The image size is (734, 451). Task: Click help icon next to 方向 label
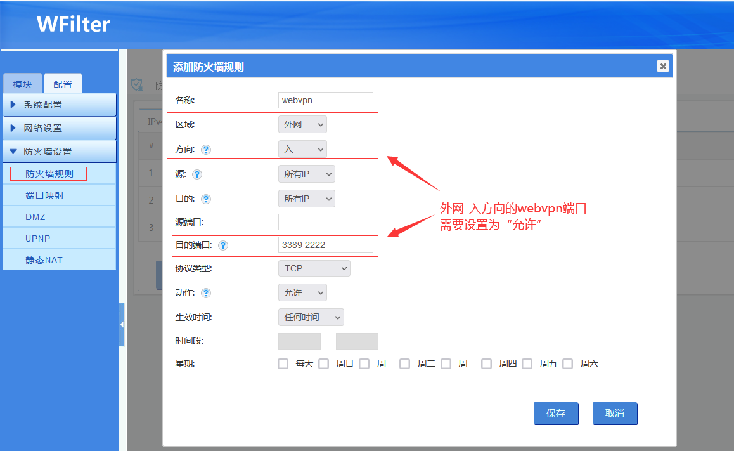(x=205, y=150)
